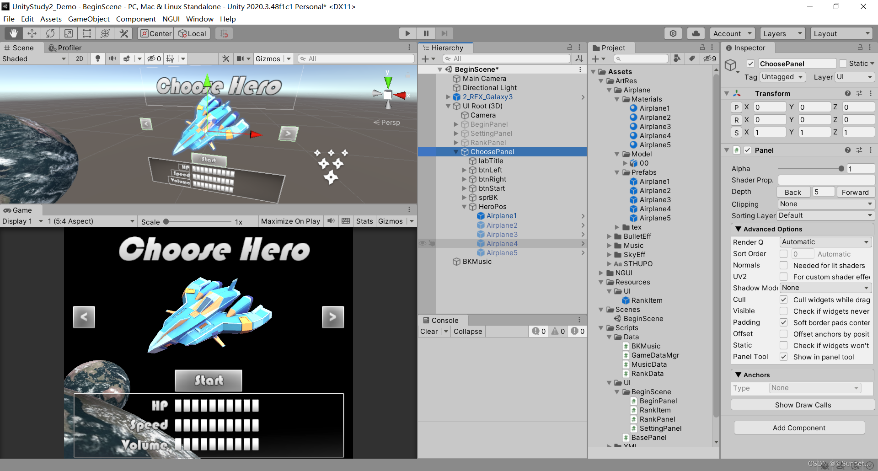Viewport: 878px width, 471px height.
Task: Step one frame forward
Action: (x=444, y=33)
